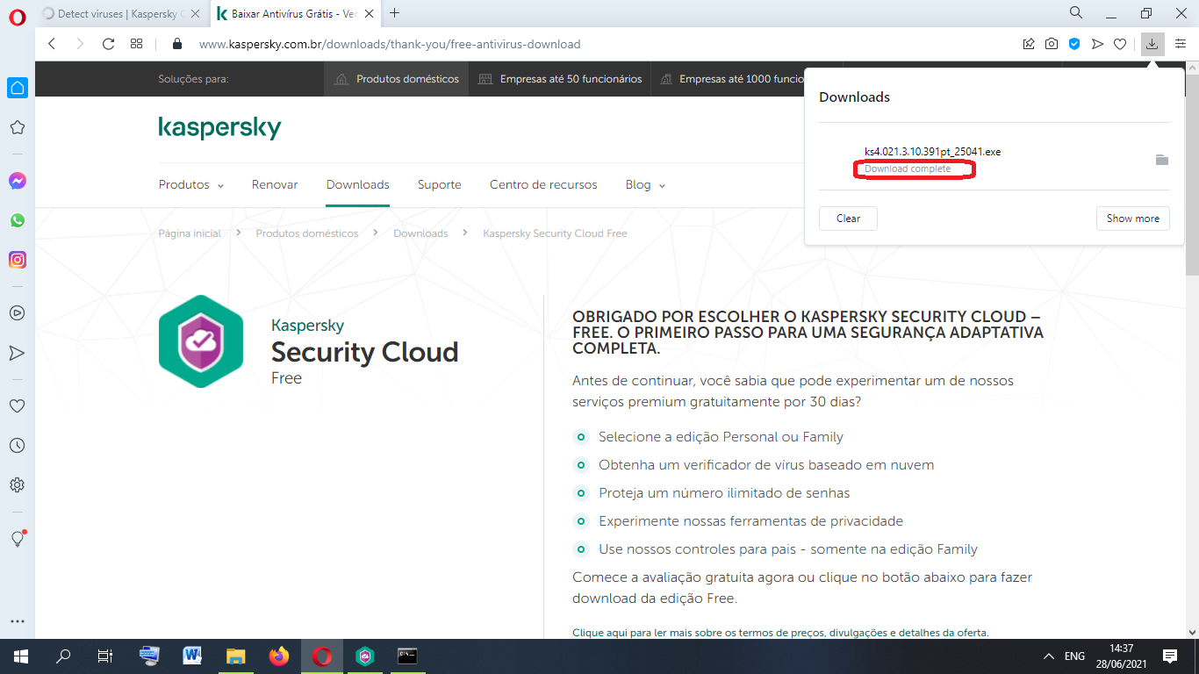
Task: Open Opera sidebar Home icon
Action: (x=17, y=88)
